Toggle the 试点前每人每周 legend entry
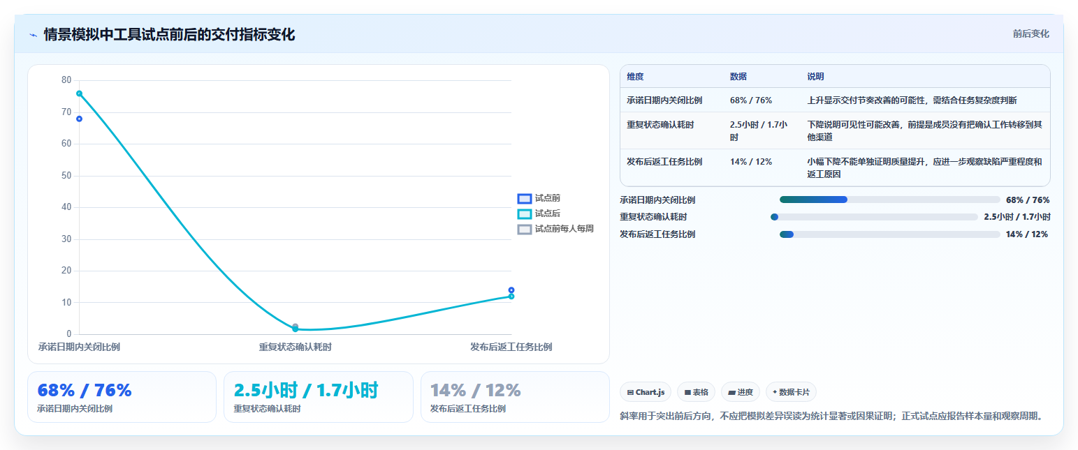The width and height of the screenshot is (1078, 450). click(x=555, y=229)
